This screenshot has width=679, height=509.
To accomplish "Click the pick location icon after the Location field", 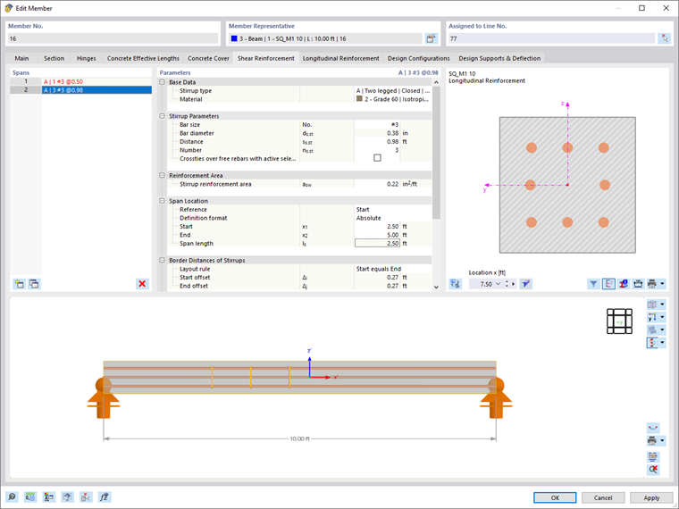I will (525, 284).
